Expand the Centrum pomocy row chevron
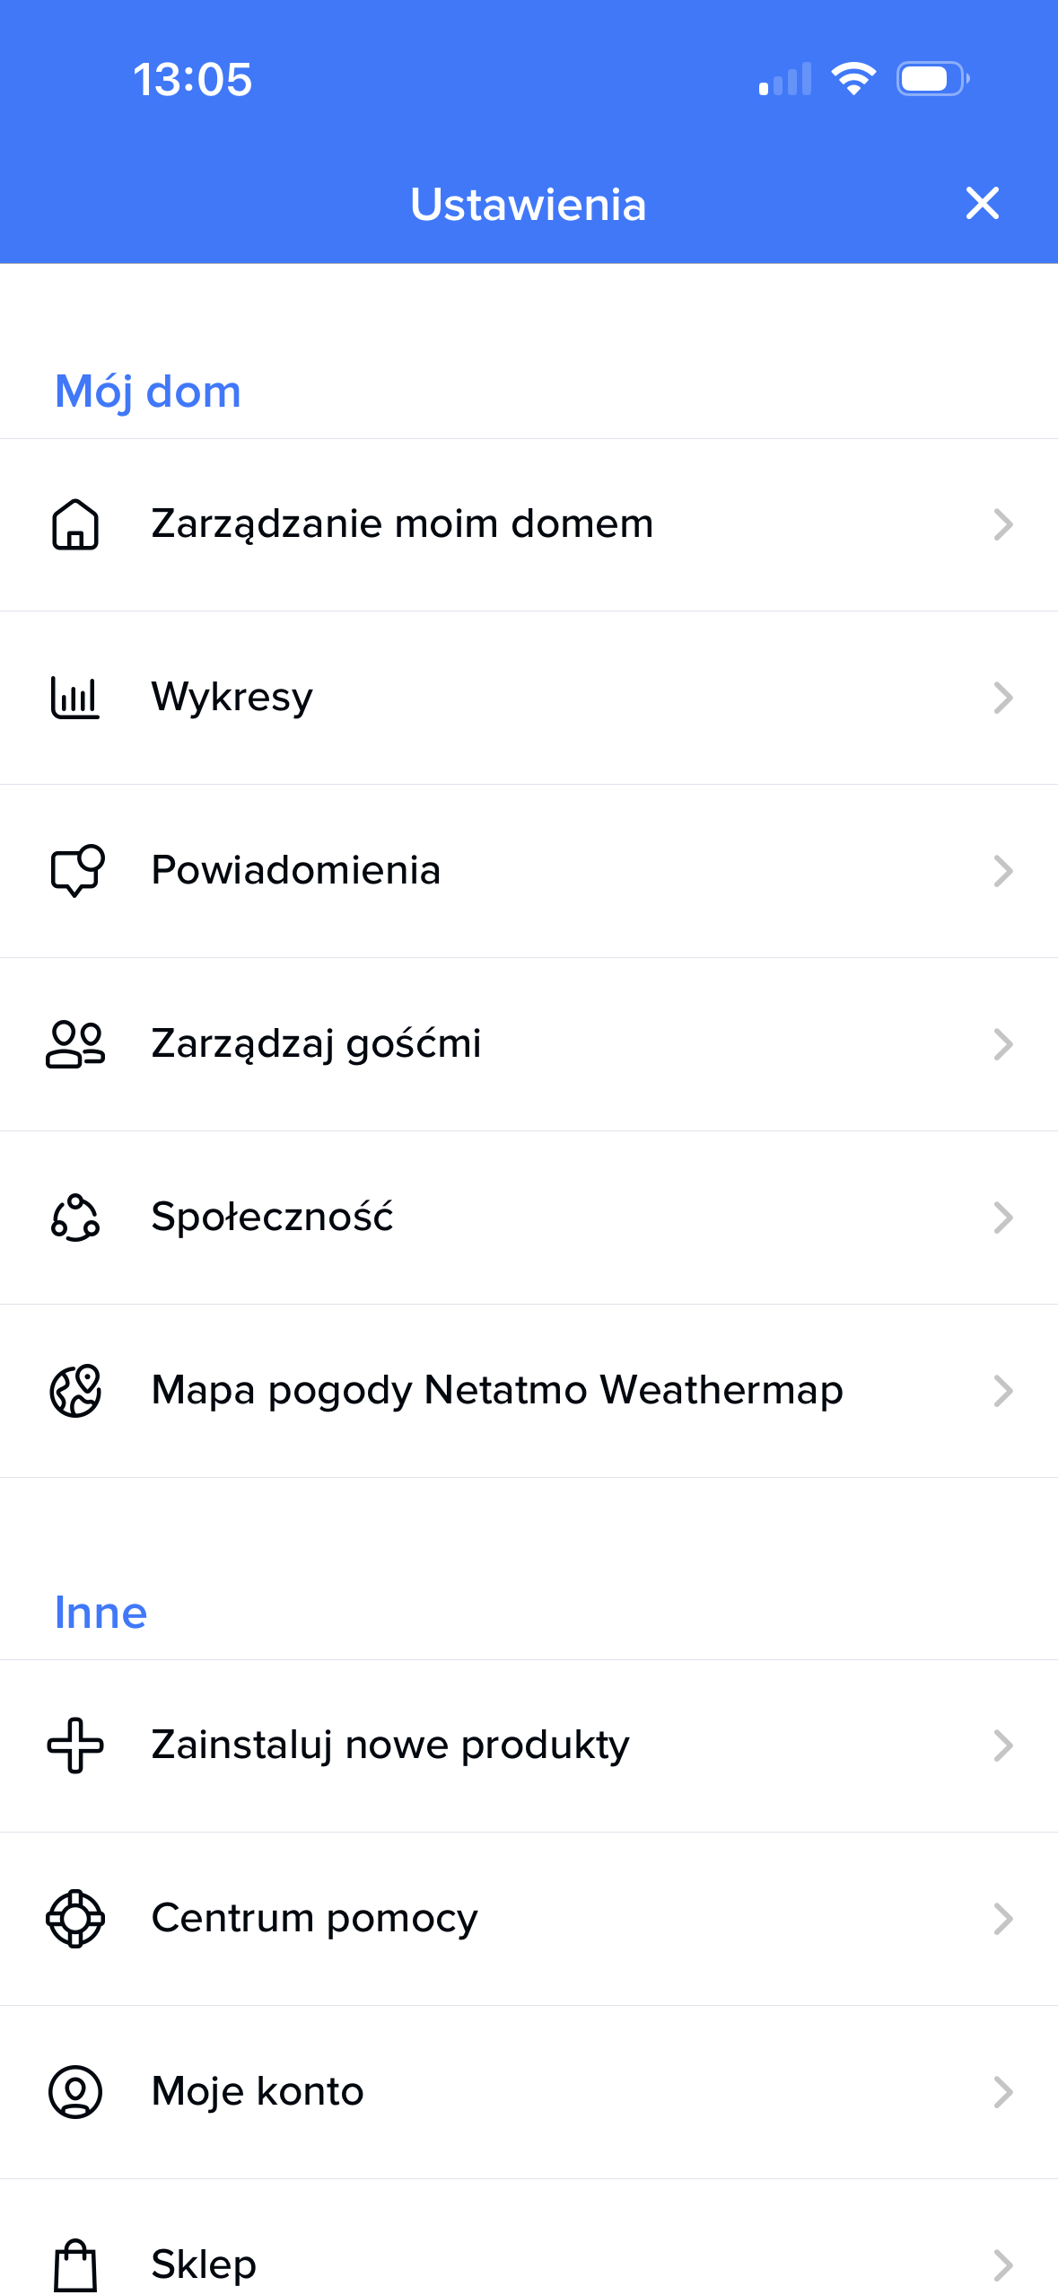This screenshot has width=1058, height=2295. (1003, 1919)
